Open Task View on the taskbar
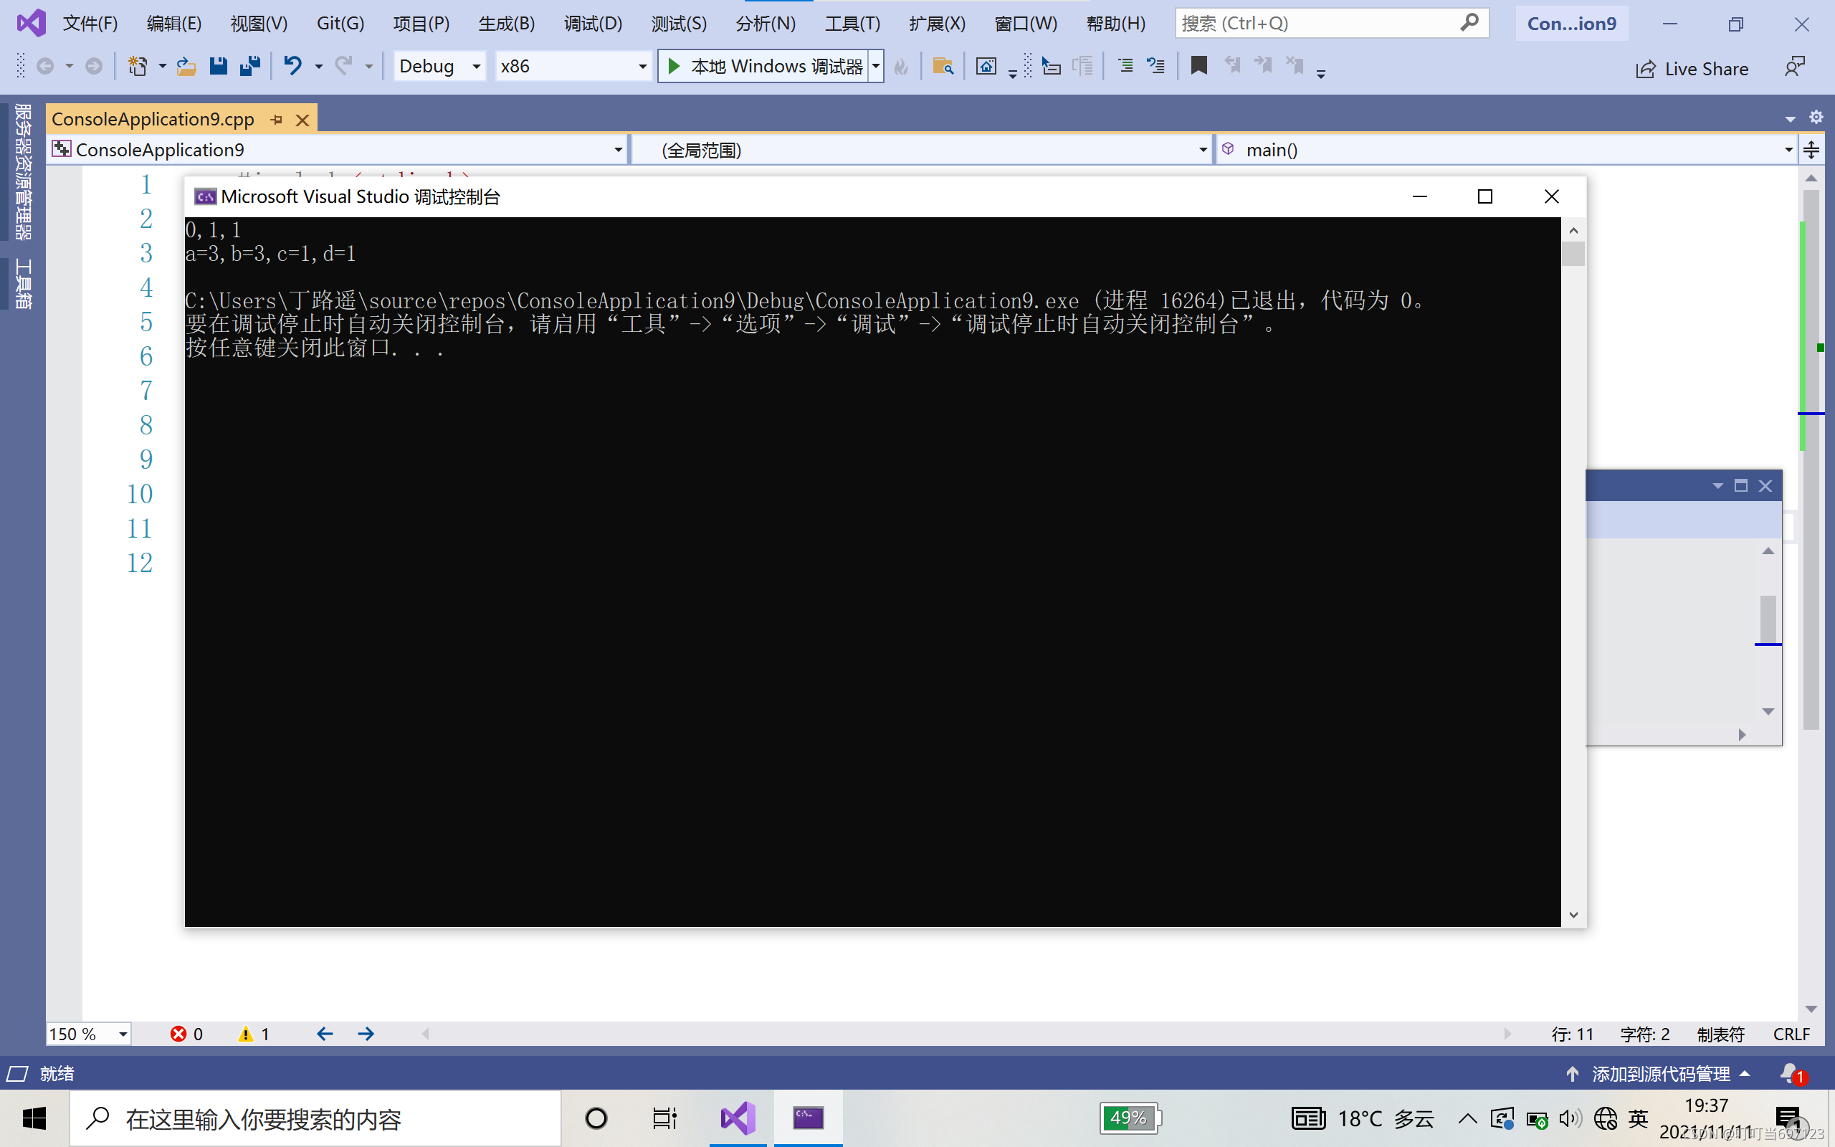The height and width of the screenshot is (1147, 1835). [x=665, y=1118]
